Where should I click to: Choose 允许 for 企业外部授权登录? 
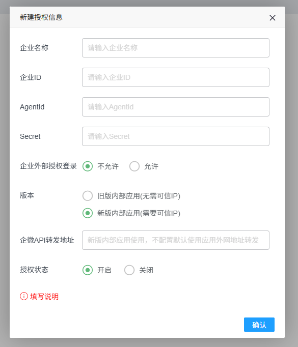tap(134, 166)
